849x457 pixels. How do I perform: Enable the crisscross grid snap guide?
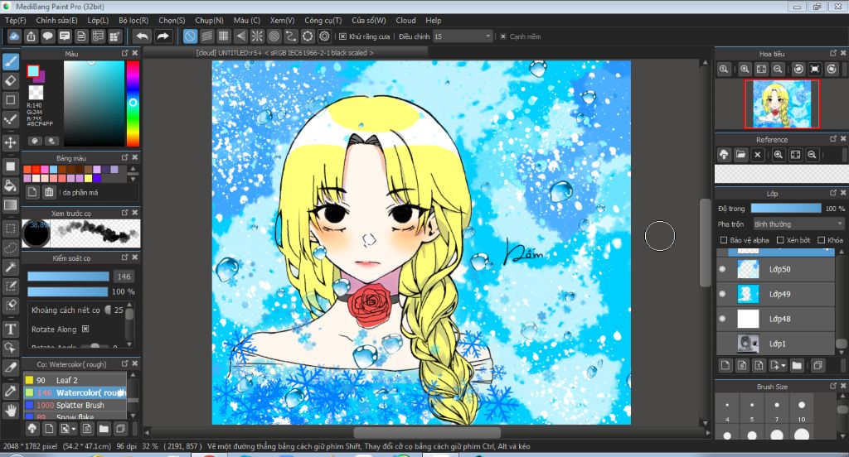(x=224, y=36)
